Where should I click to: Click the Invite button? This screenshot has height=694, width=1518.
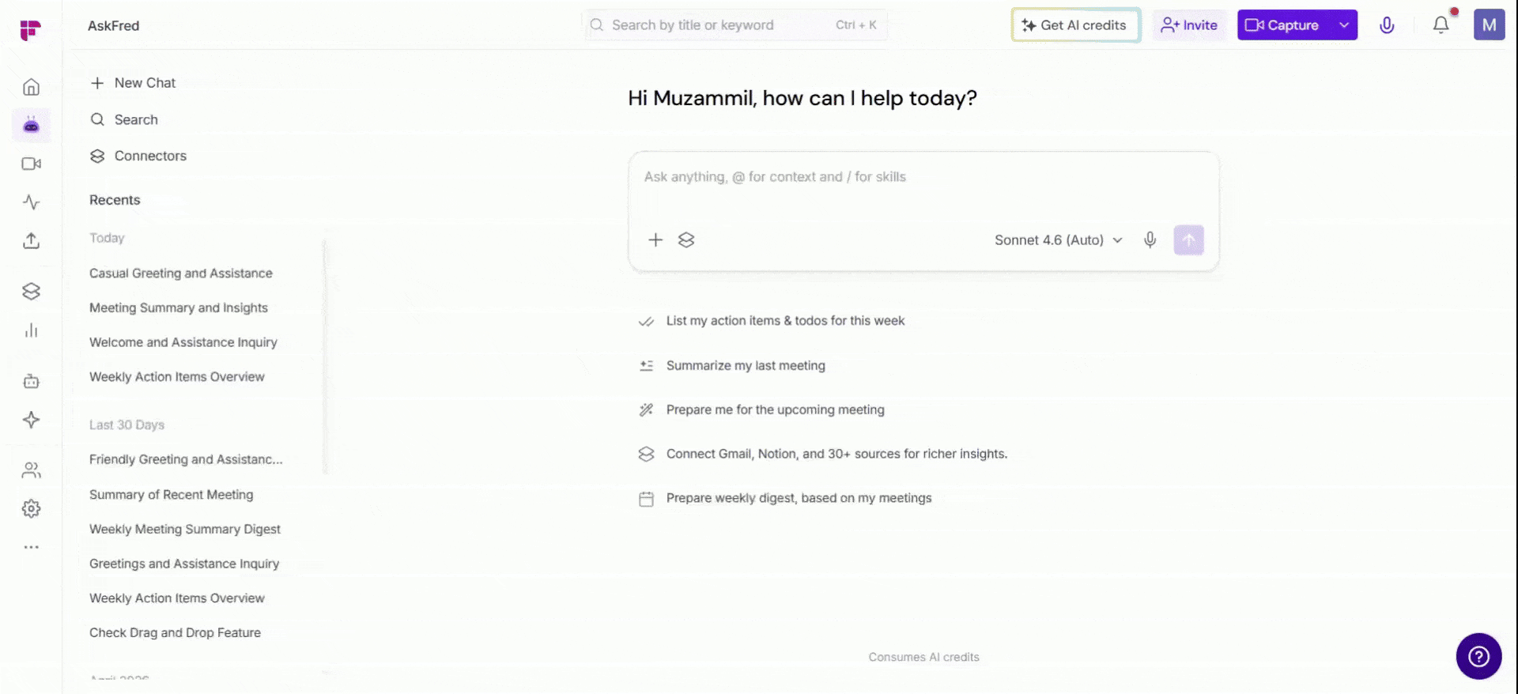[x=1189, y=25]
